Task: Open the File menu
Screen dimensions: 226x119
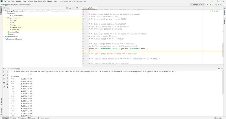Action: pos(5,1)
